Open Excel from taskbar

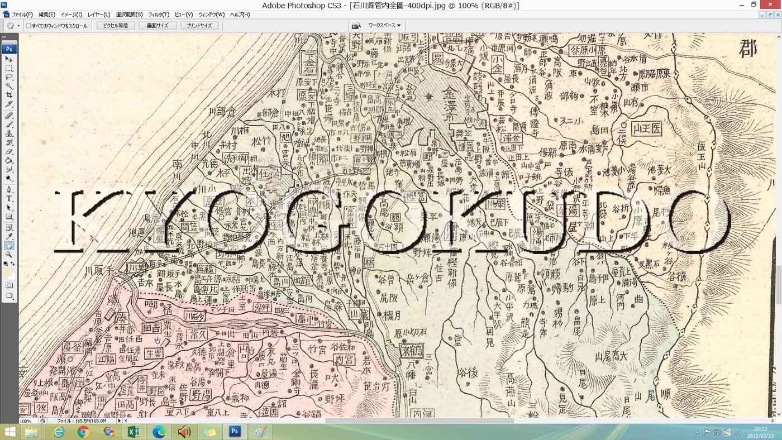[x=133, y=432]
